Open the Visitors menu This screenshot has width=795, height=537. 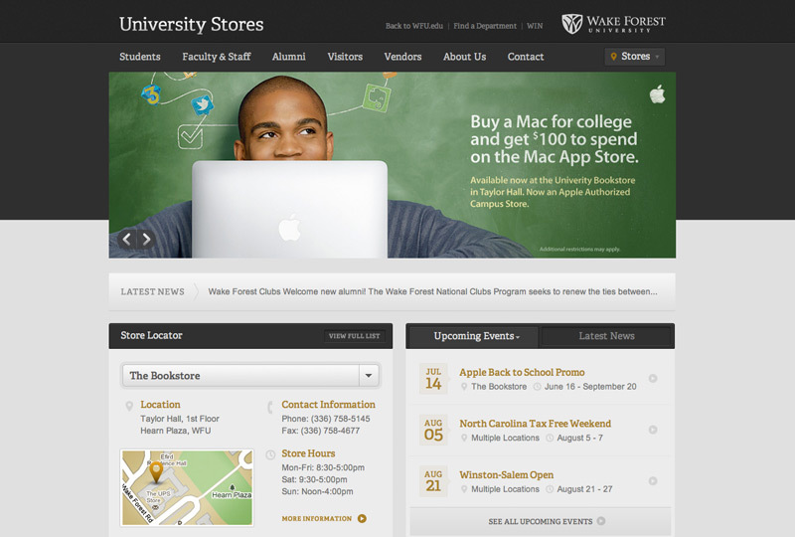(x=345, y=57)
